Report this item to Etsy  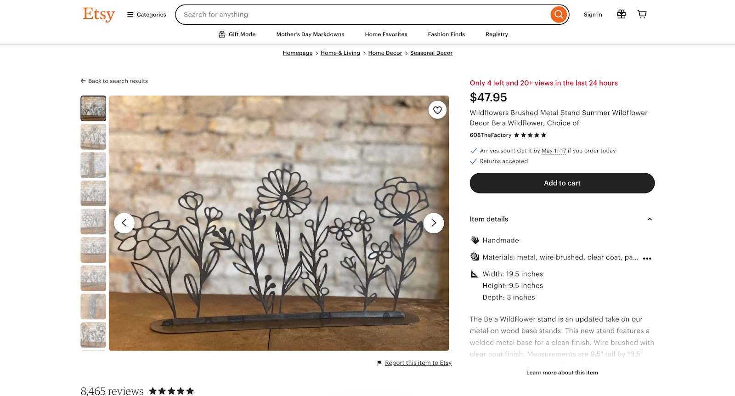(x=418, y=362)
